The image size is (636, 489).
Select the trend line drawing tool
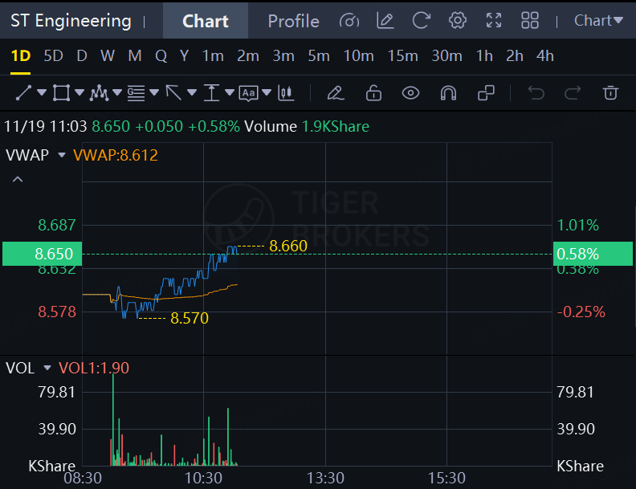point(23,93)
